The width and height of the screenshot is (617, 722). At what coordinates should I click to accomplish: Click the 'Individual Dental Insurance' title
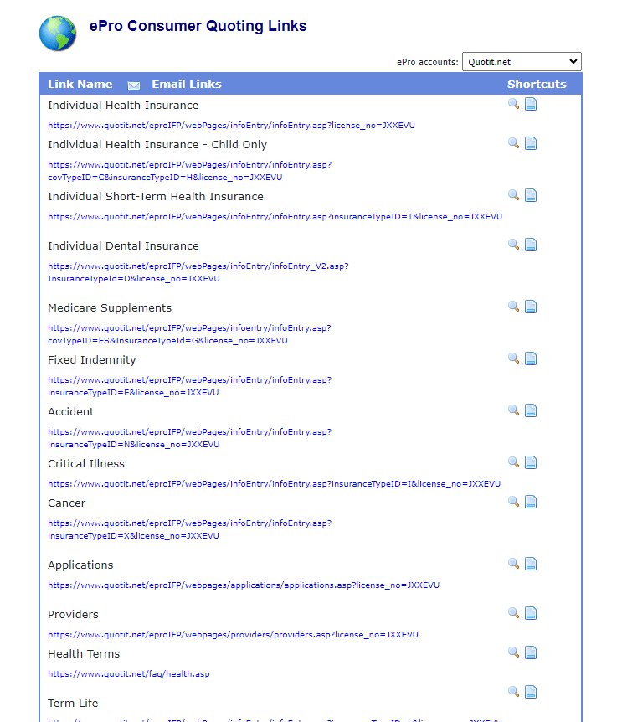123,246
